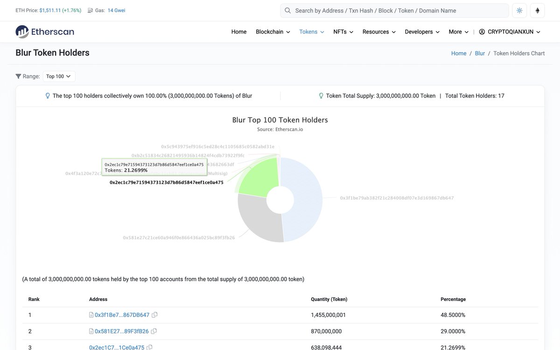Open address 0x581E27...89F3fB26 in rank 2

121,331
